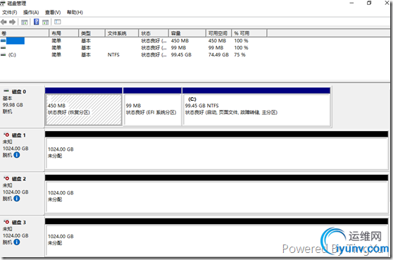393x260 pixels.
Task: Click the drive icon of the highlighted volume row
Action: (x=3, y=41)
